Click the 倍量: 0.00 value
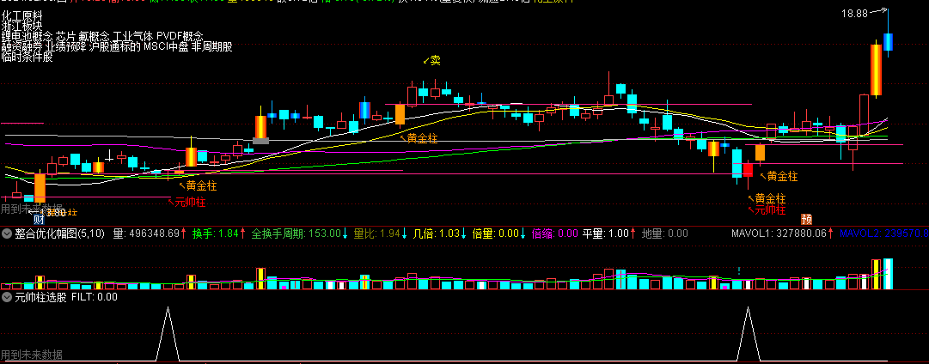This screenshot has width=929, height=364. 499,234
